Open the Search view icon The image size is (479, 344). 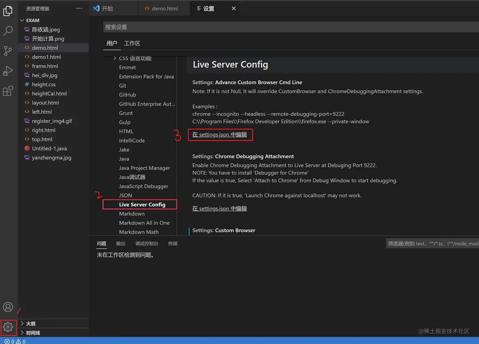point(8,31)
